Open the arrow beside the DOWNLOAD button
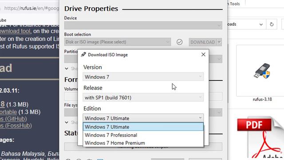Viewport: 284px width, 160px height. (219, 42)
